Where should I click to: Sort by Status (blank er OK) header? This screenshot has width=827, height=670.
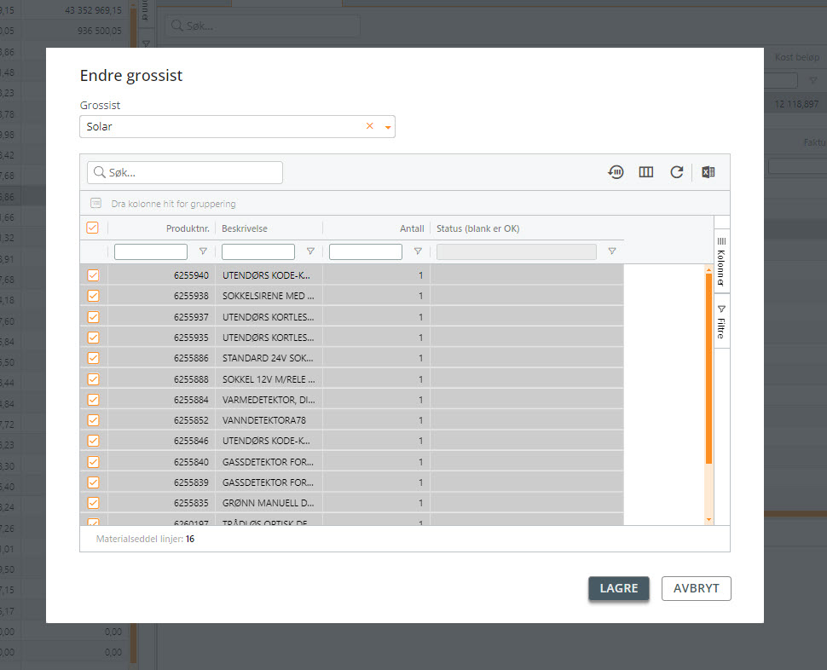point(477,228)
